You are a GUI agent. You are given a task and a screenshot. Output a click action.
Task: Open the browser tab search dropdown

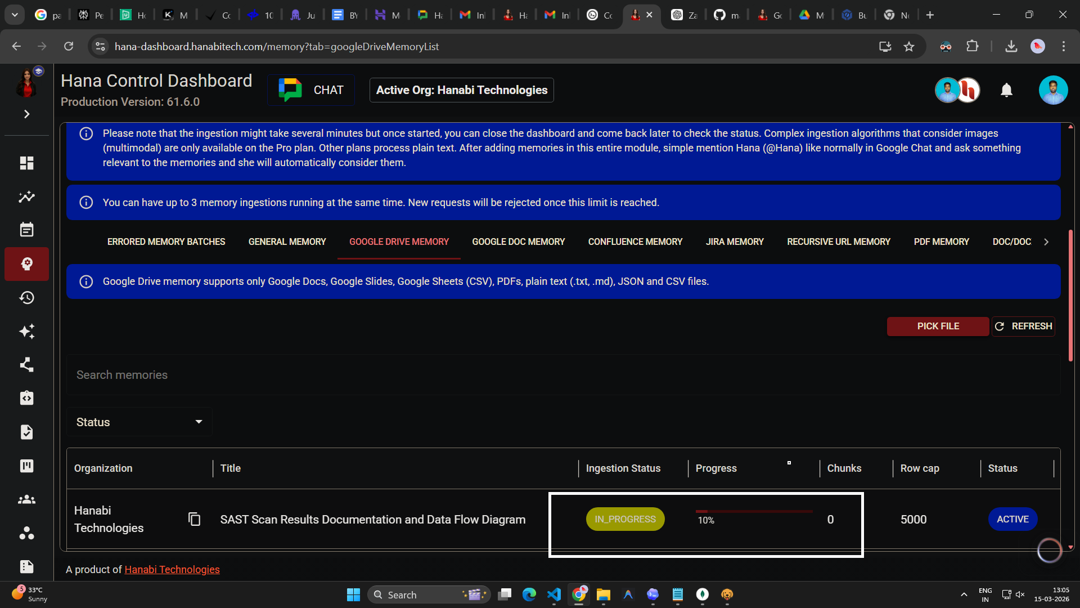coord(15,15)
